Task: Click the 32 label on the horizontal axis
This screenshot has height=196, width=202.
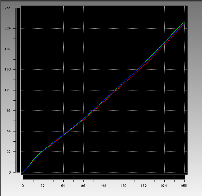Action: (43, 186)
